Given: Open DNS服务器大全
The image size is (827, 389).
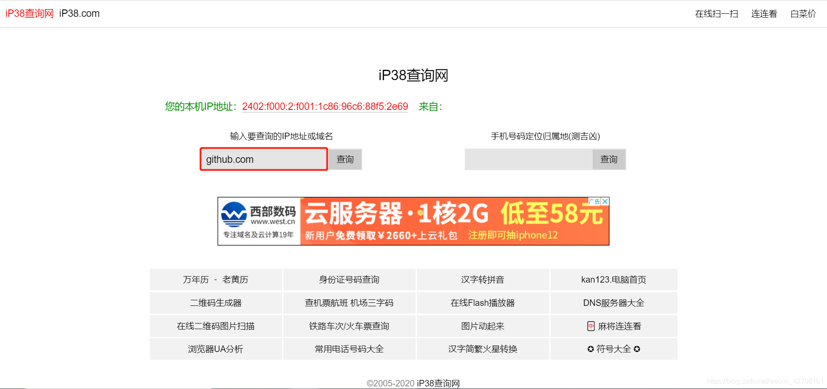Looking at the screenshot, I should (614, 303).
